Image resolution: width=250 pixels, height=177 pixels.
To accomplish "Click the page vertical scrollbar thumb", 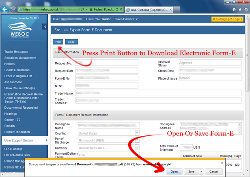I will (248, 55).
